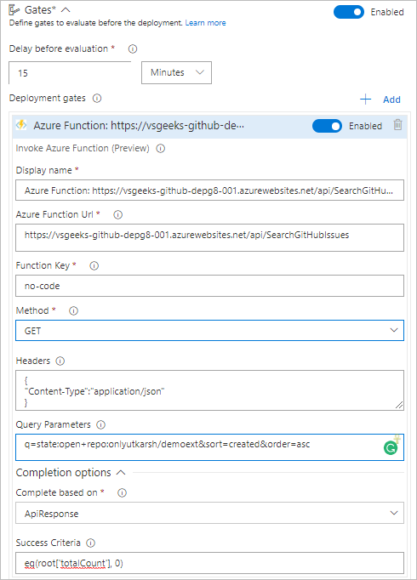This screenshot has height=580, width=417.
Task: Open the Complete based on ApiResponse dropdown
Action: [210, 513]
